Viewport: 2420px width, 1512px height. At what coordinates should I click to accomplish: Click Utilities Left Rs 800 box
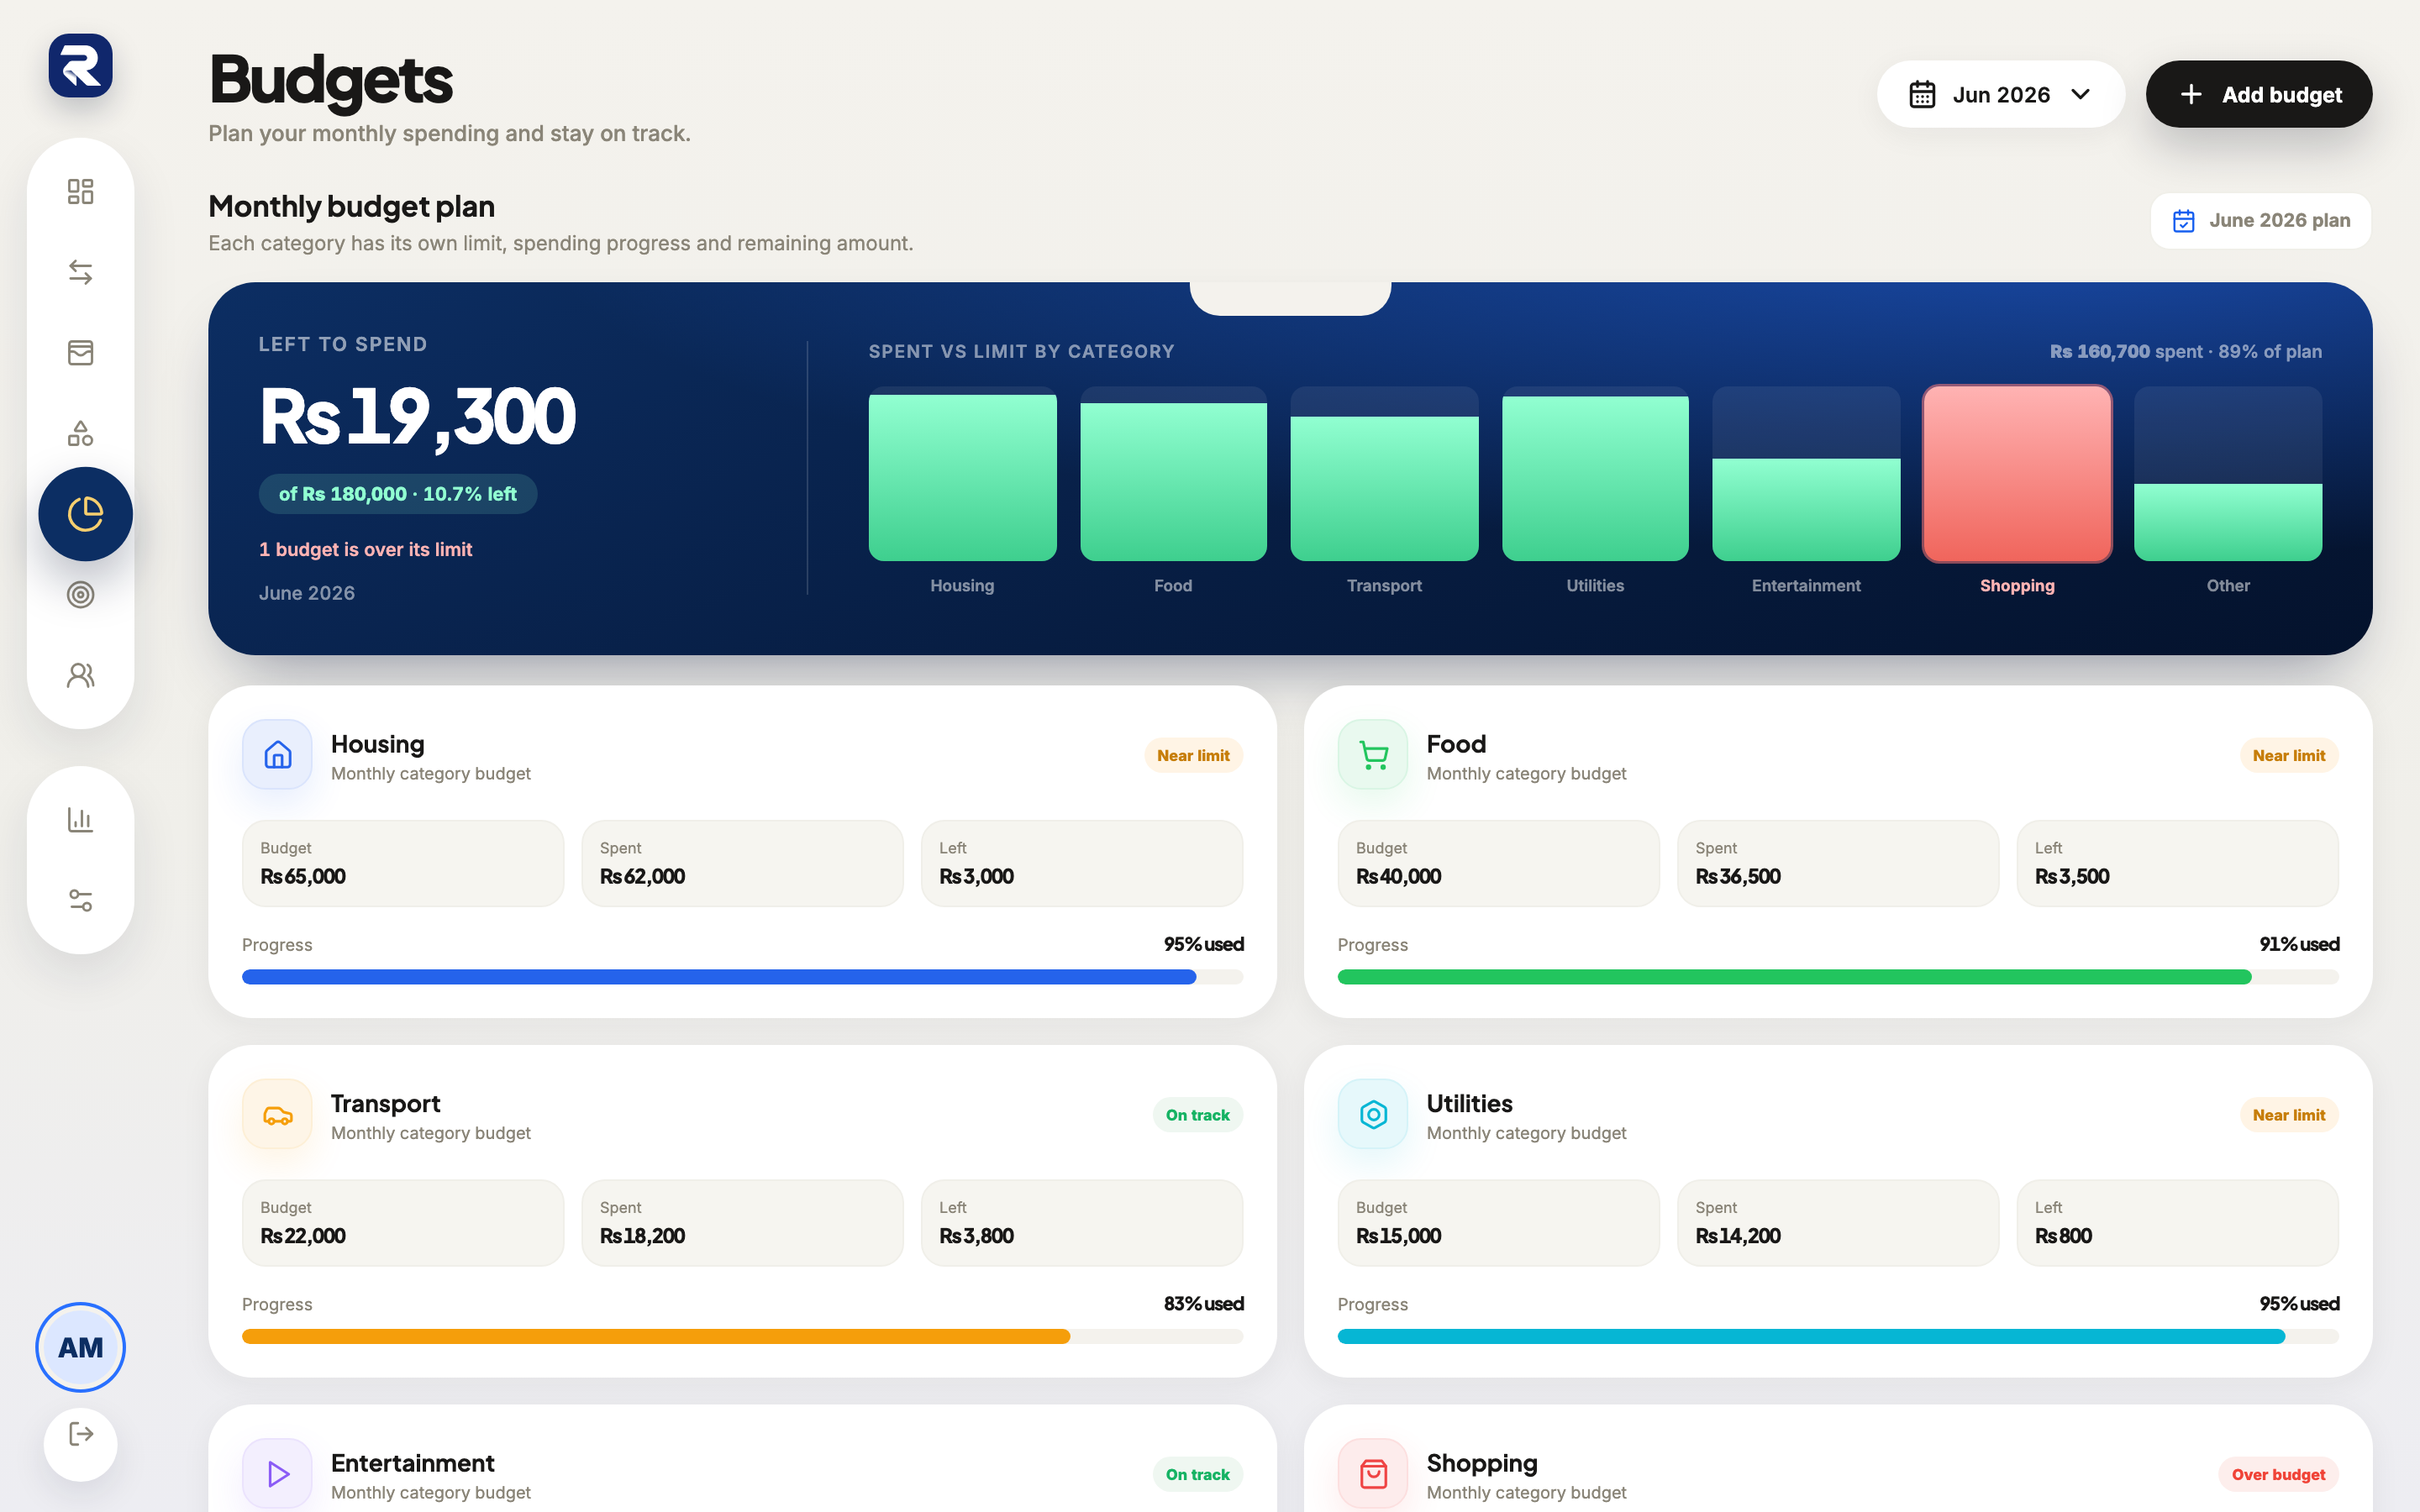tap(2178, 1223)
